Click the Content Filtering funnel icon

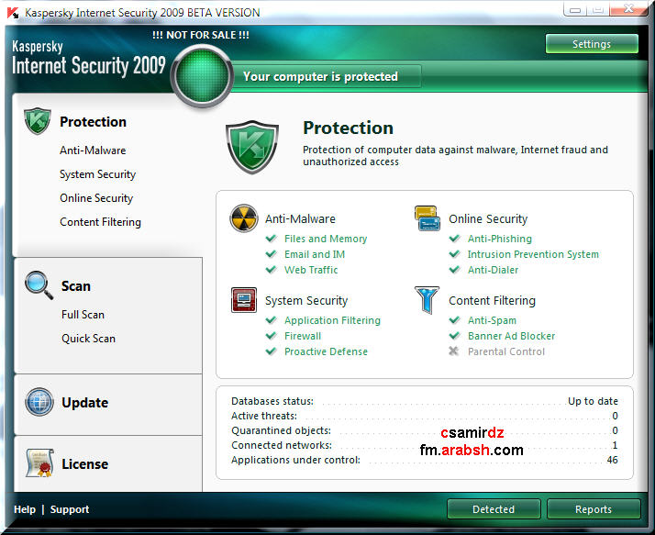click(427, 300)
